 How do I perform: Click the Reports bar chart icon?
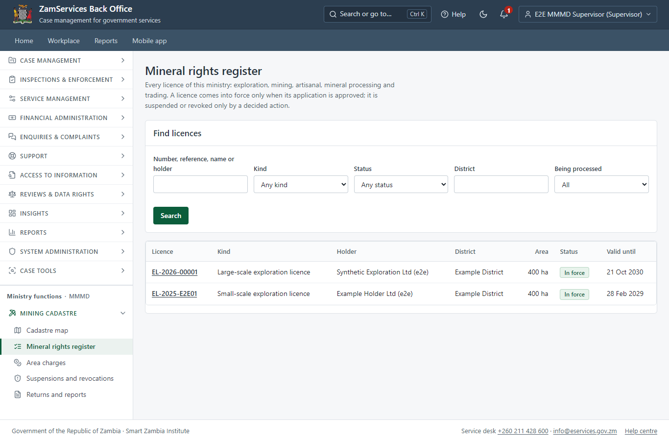pos(12,232)
